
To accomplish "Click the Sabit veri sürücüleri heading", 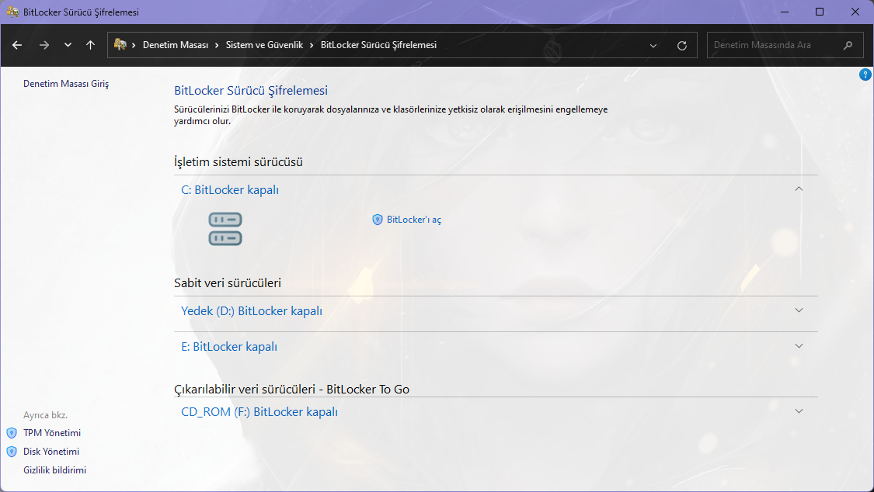I will (x=228, y=282).
